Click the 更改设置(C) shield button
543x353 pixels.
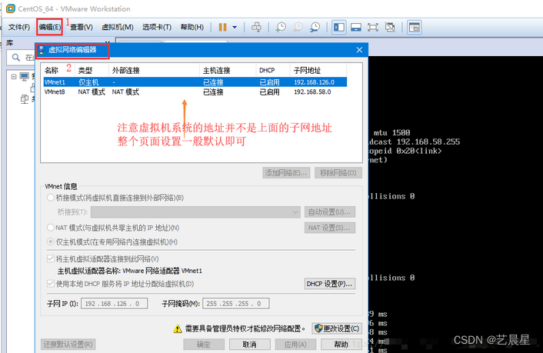pos(337,328)
